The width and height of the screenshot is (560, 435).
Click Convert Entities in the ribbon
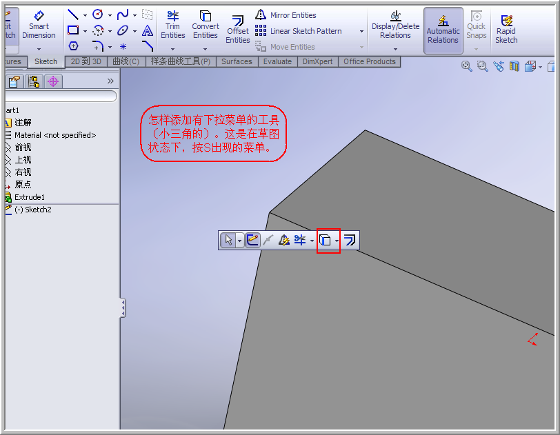click(x=206, y=25)
